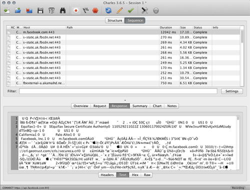Open the Overview tab
The height and width of the screenshot is (190, 250).
click(81, 106)
